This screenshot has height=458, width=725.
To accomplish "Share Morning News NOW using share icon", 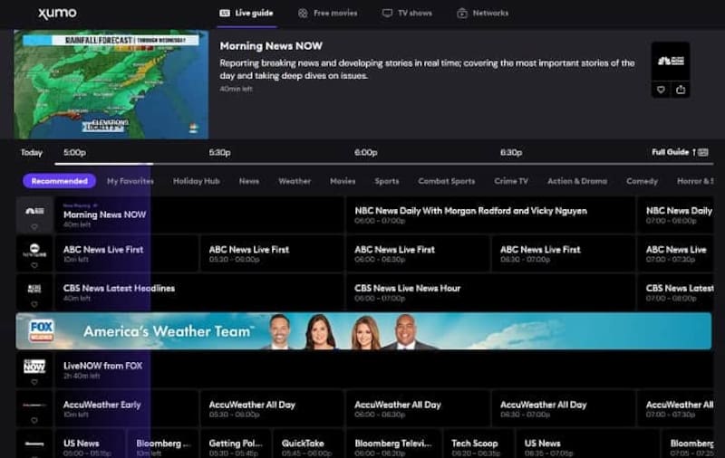I will (x=681, y=90).
